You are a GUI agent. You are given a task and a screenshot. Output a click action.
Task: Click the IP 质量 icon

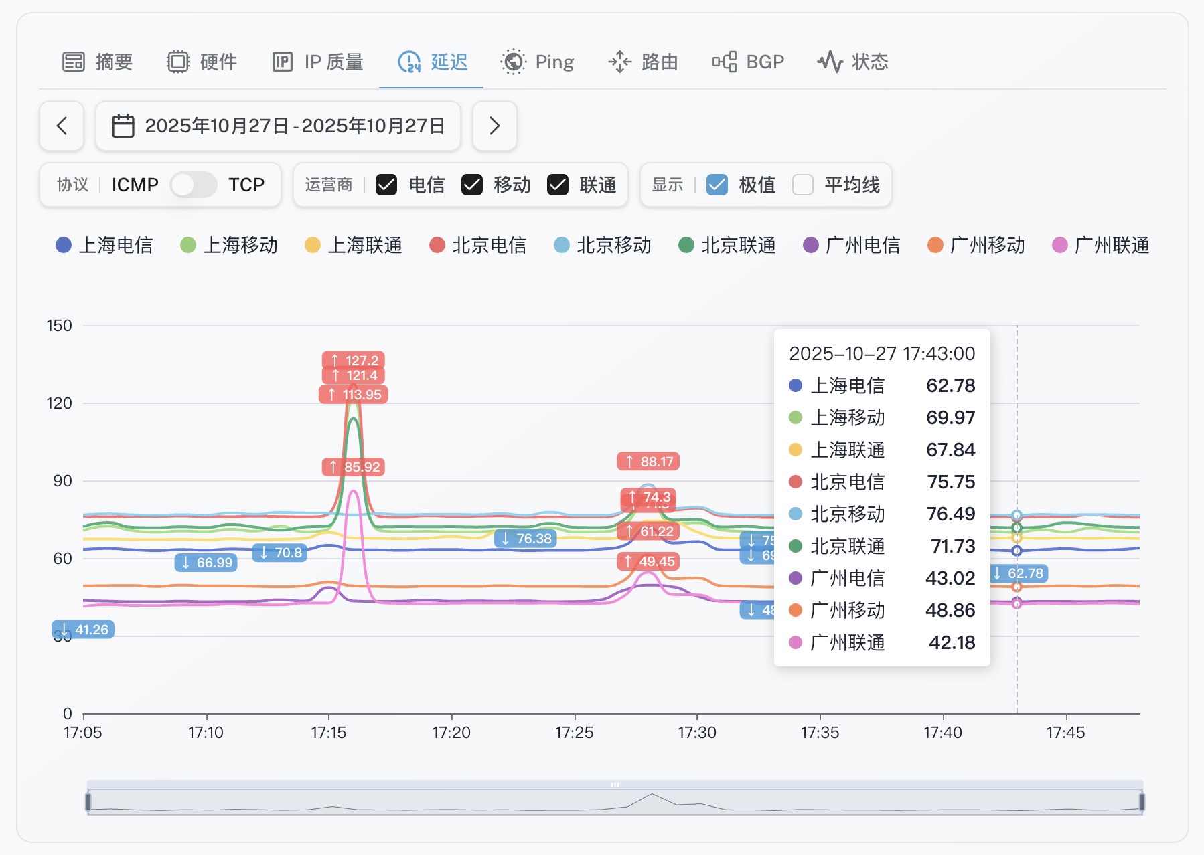coord(283,61)
